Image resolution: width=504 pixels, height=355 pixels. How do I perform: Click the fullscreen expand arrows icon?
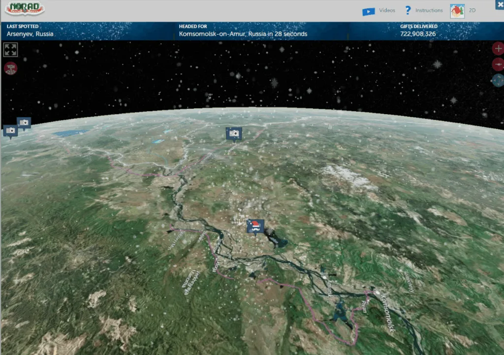click(10, 50)
